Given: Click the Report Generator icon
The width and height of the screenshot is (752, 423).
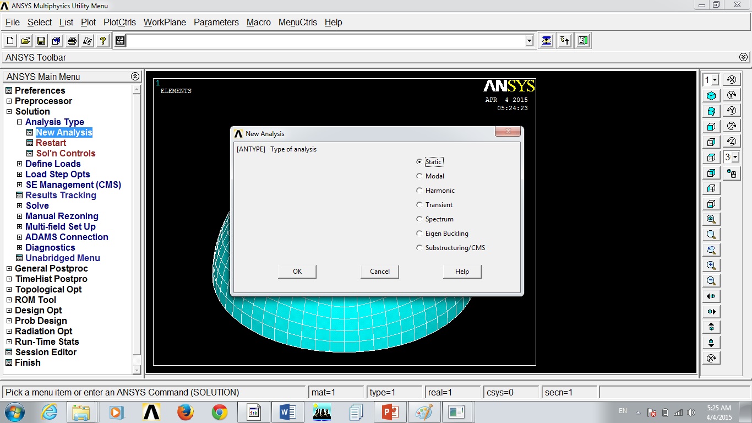Looking at the screenshot, I should point(88,41).
